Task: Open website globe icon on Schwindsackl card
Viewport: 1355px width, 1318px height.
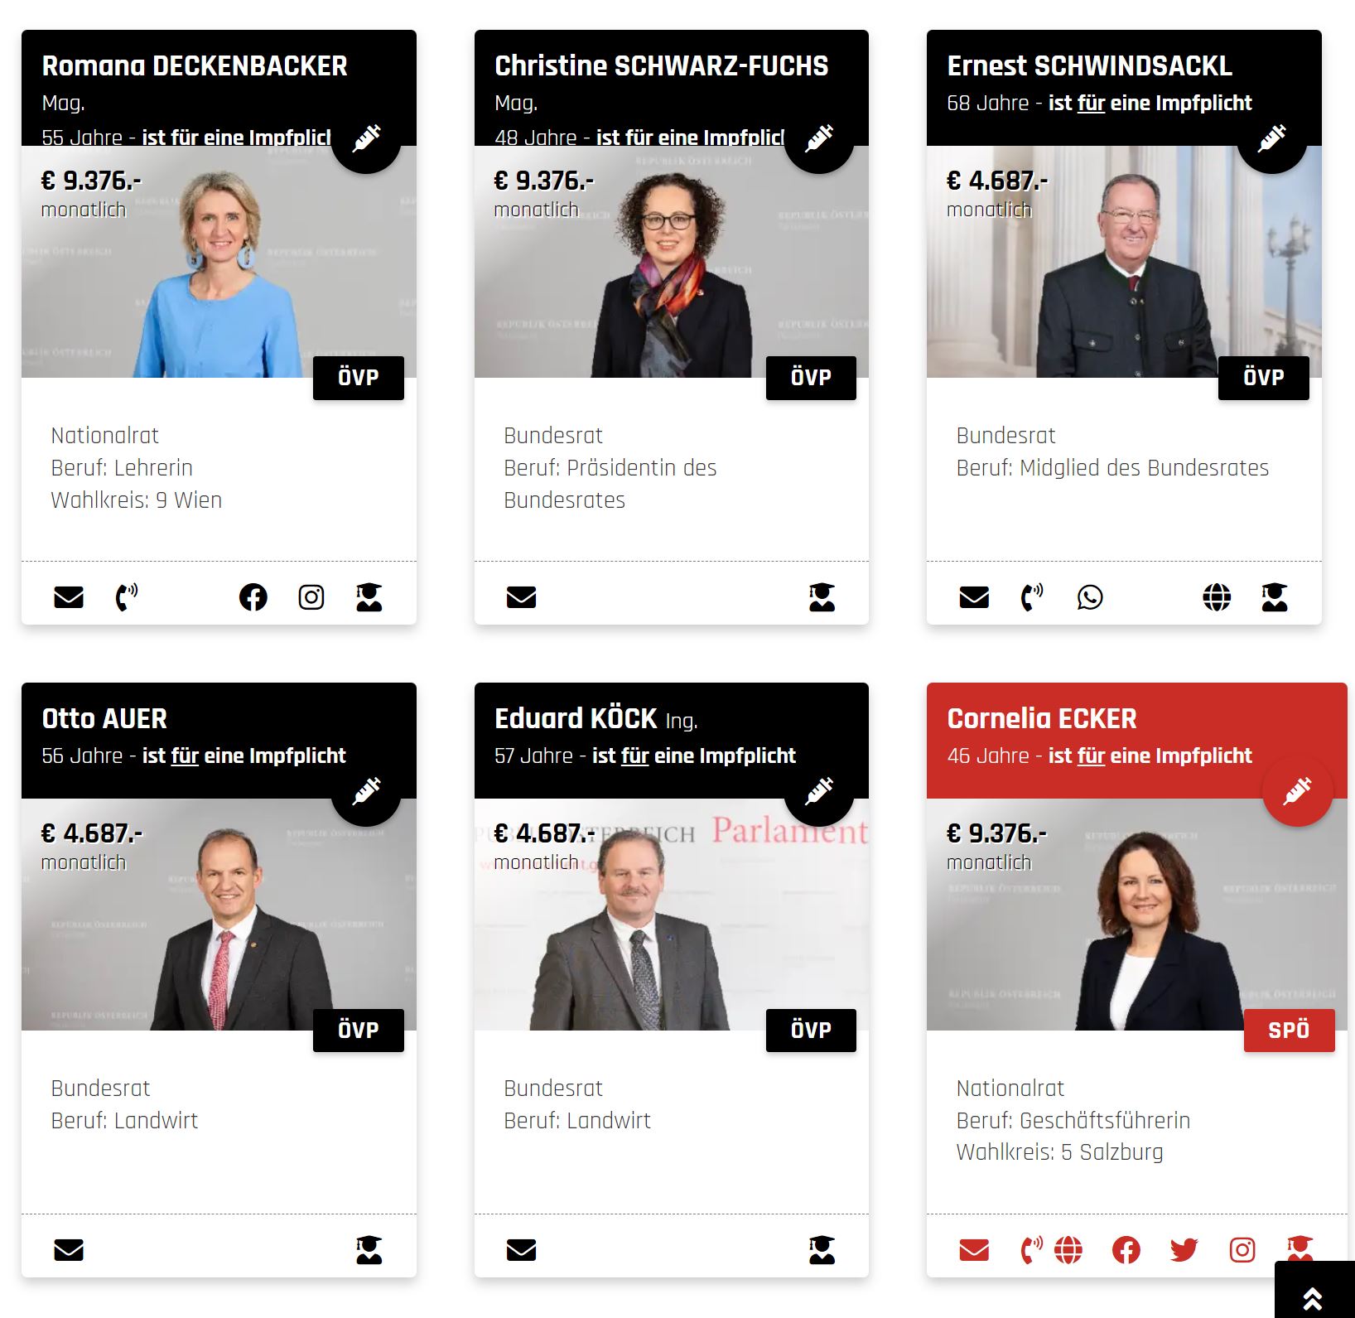Action: [x=1217, y=597]
